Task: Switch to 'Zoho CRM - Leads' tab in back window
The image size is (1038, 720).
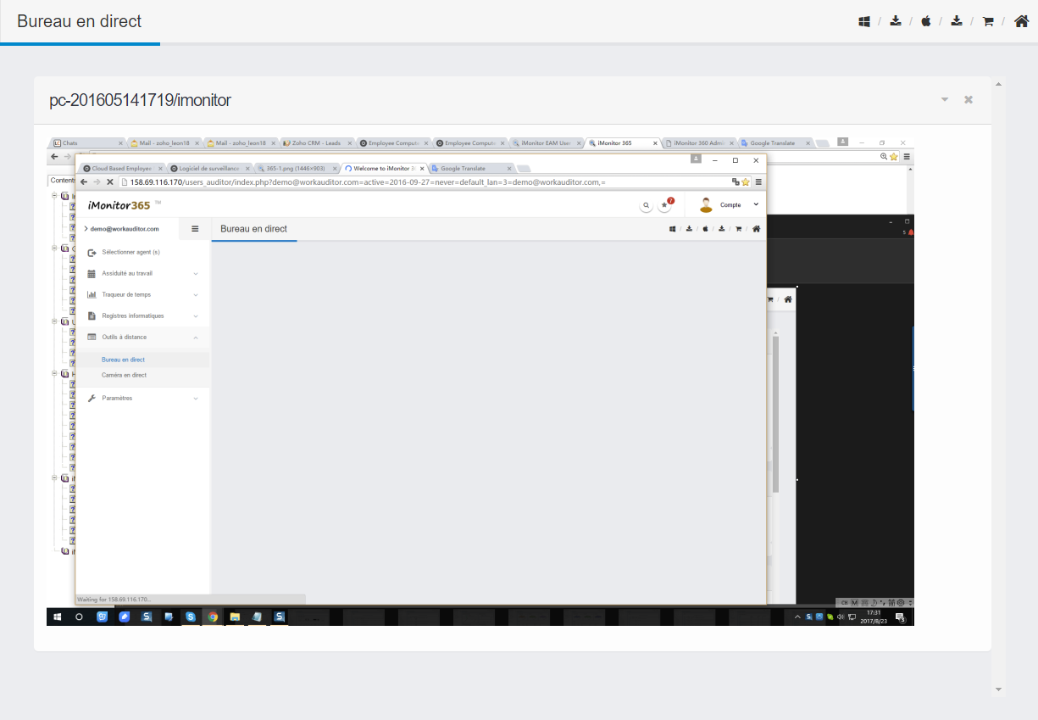Action: (x=316, y=143)
